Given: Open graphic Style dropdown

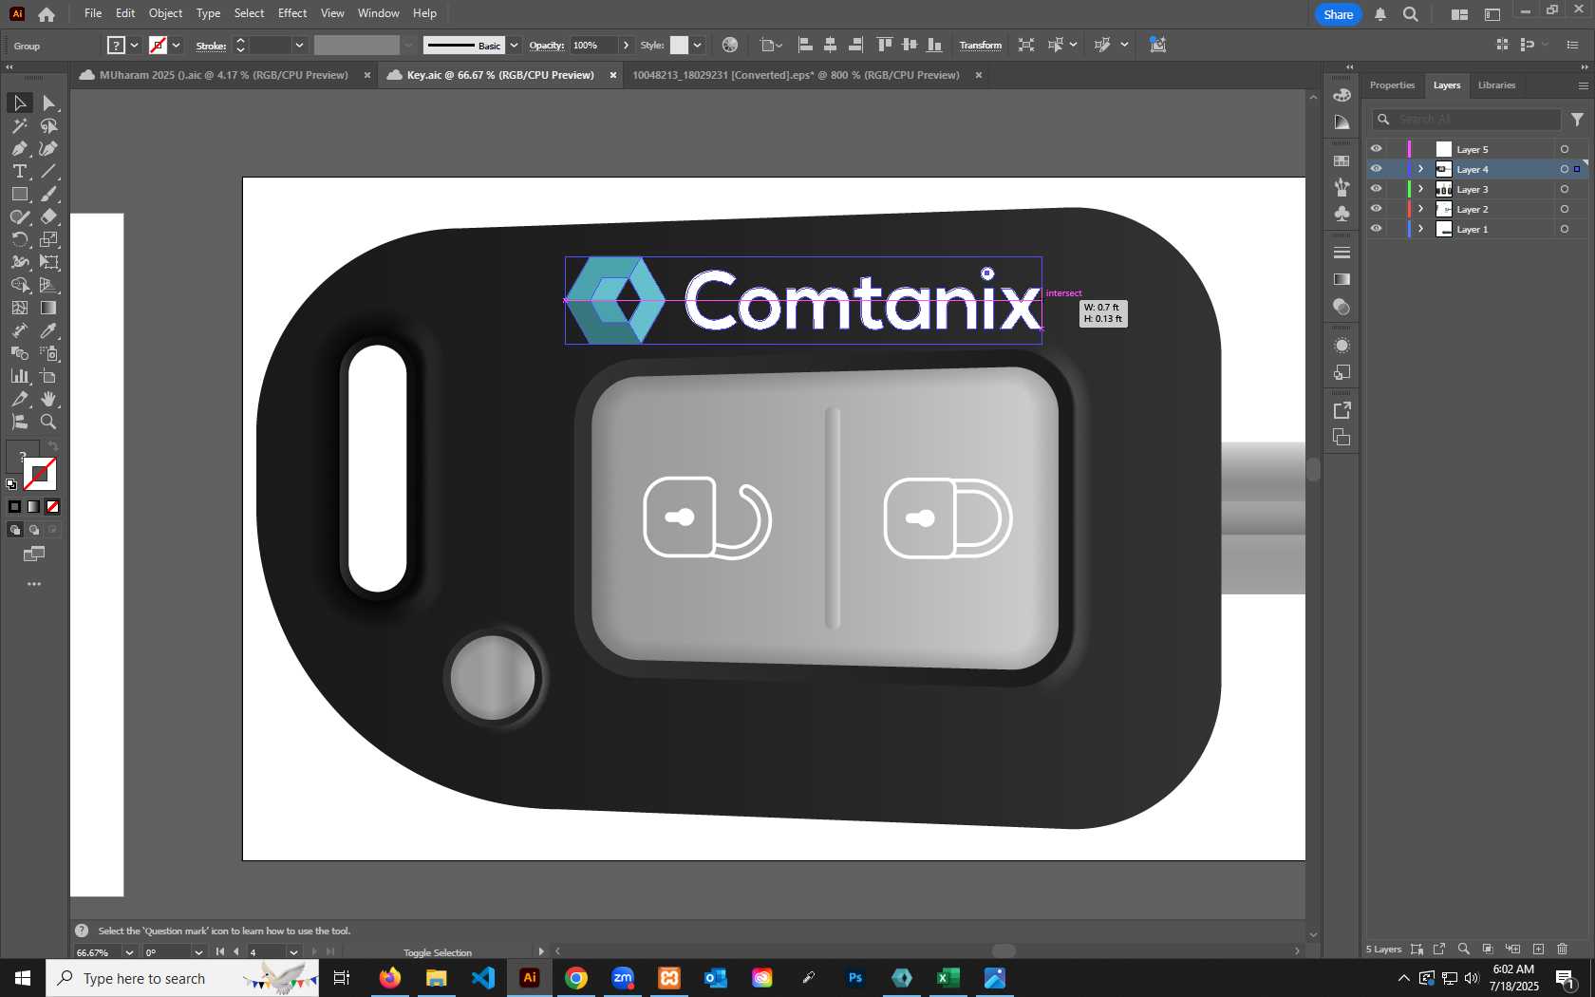Looking at the screenshot, I should [x=697, y=45].
